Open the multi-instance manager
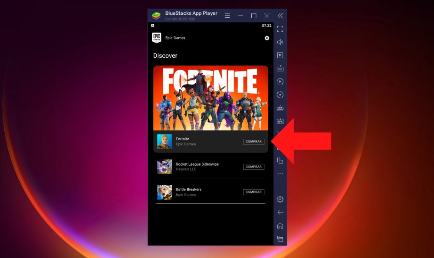Viewport: 434px width, 258px height. click(280, 160)
